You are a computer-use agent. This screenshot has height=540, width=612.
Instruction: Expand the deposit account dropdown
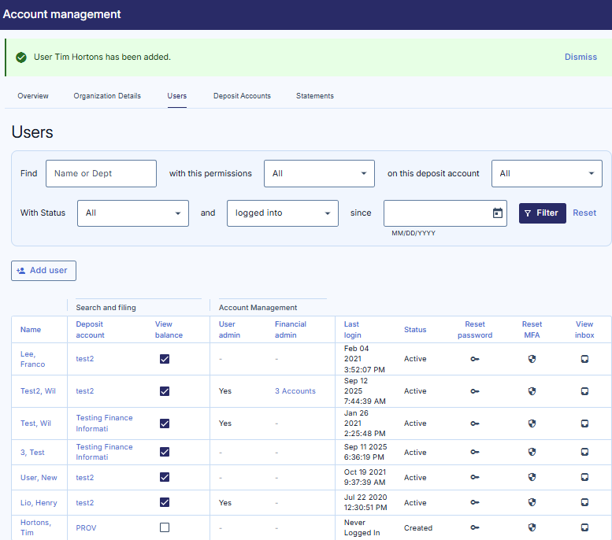click(547, 174)
